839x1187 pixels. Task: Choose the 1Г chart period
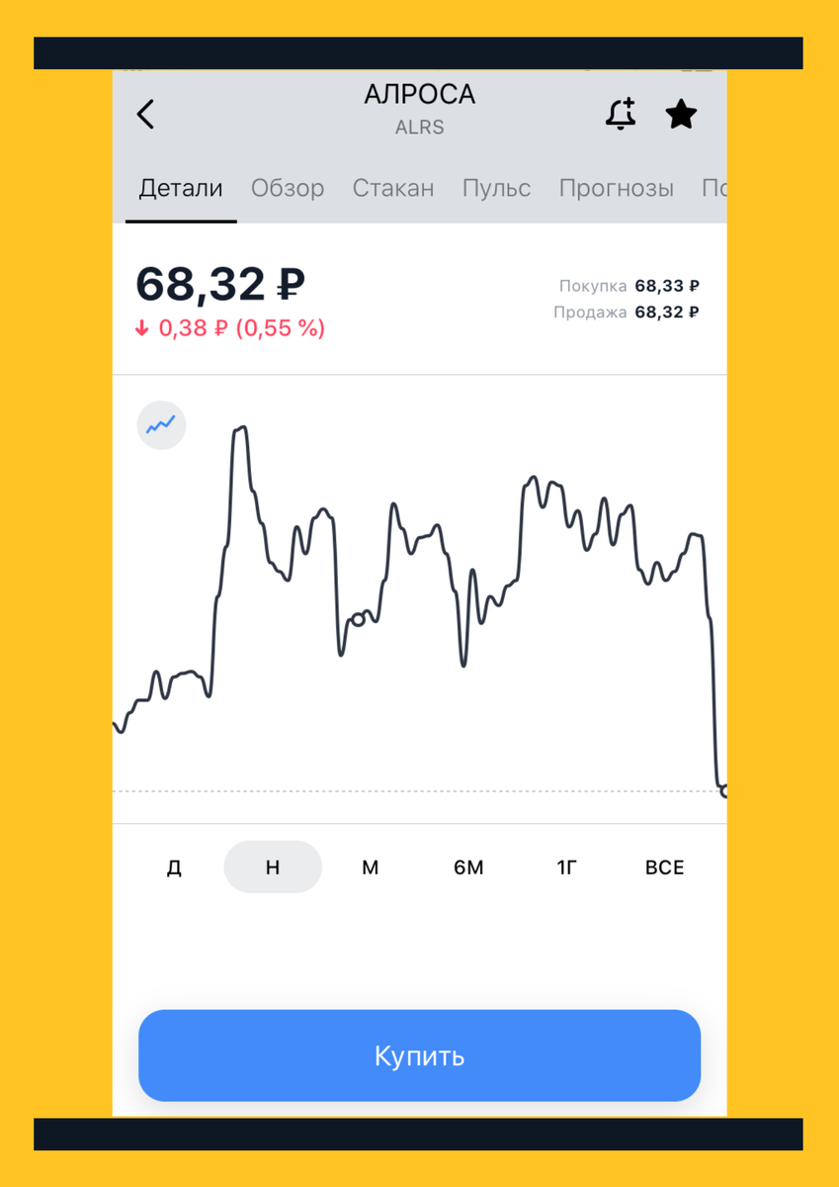point(566,867)
